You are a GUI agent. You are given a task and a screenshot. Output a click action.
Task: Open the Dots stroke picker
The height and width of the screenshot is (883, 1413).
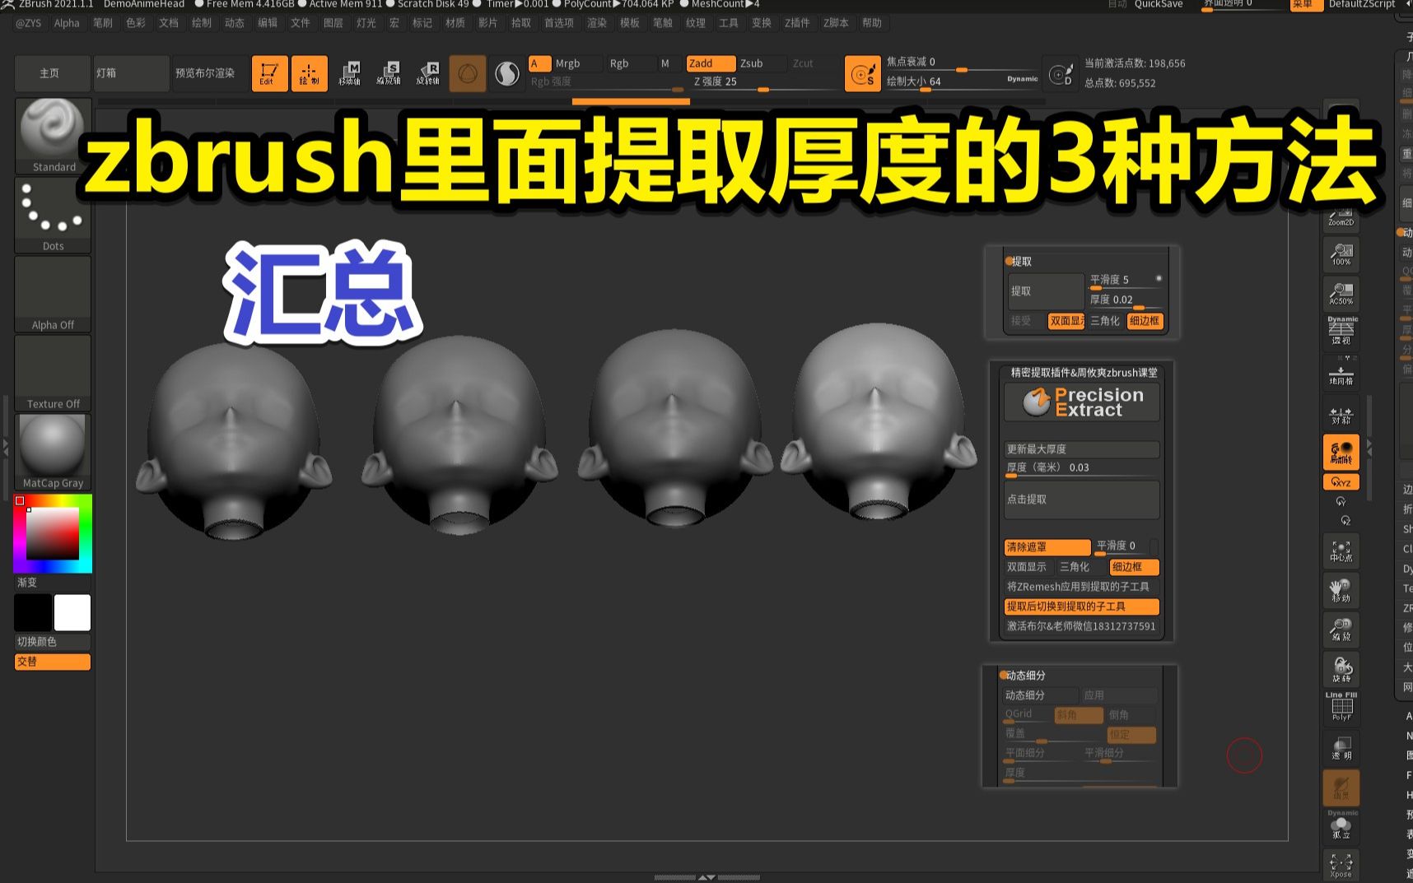53,215
